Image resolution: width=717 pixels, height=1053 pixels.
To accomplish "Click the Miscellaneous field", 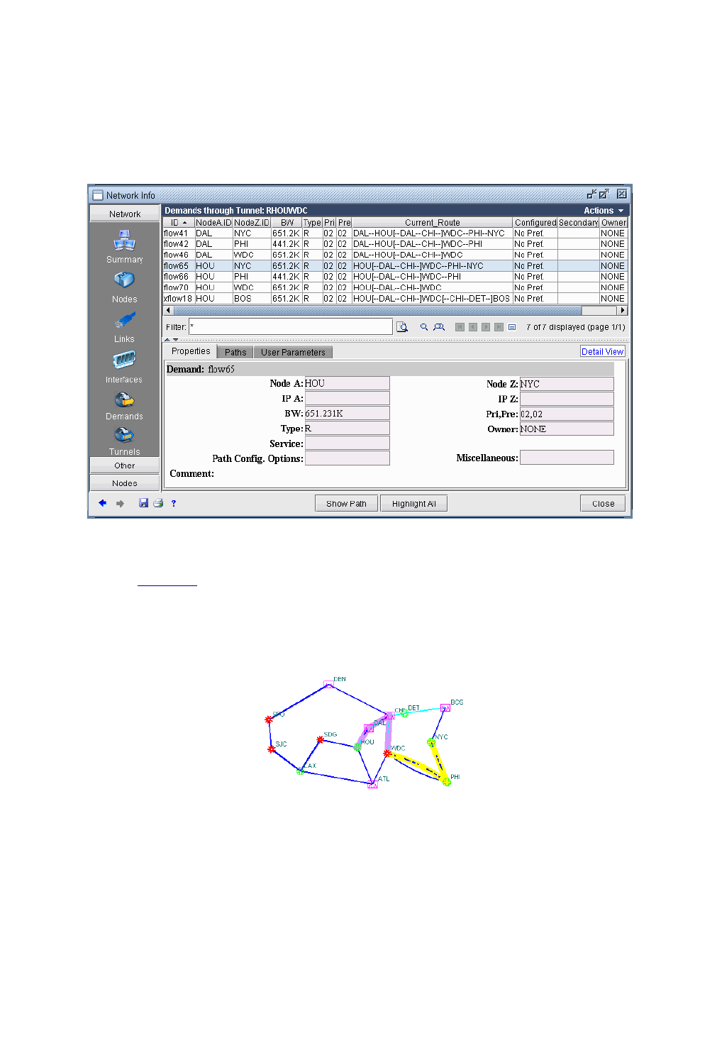I will pos(567,458).
